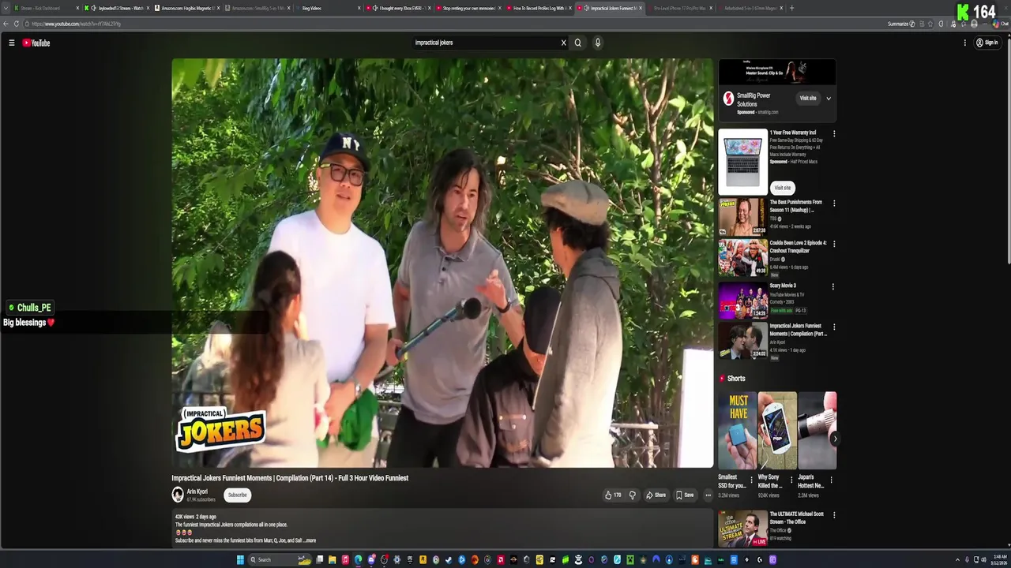Open Windows Start menu
This screenshot has height=568, width=1011.
tap(240, 560)
